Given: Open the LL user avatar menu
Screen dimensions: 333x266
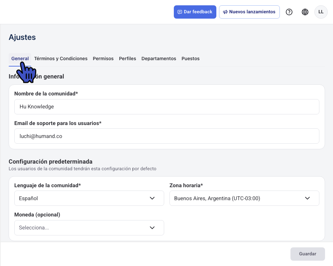Looking at the screenshot, I should 321,12.
